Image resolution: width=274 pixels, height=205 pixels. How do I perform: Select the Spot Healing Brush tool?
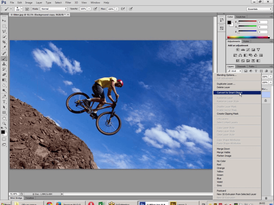4,53
